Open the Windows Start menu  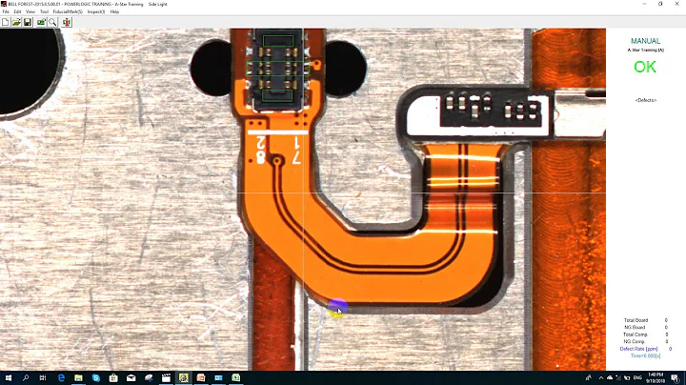pyautogui.click(x=9, y=377)
